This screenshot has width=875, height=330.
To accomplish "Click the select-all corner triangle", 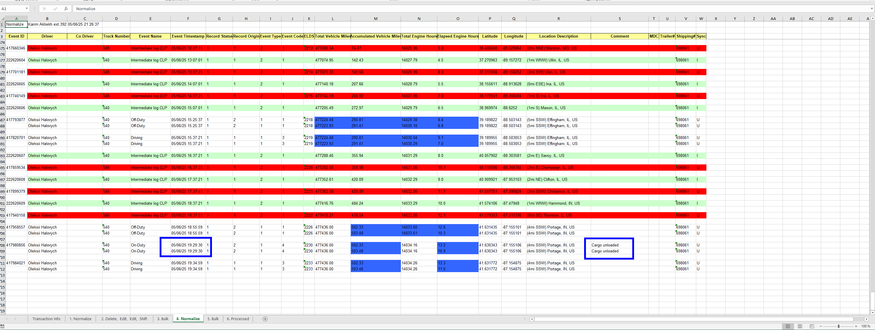I will coord(3,19).
